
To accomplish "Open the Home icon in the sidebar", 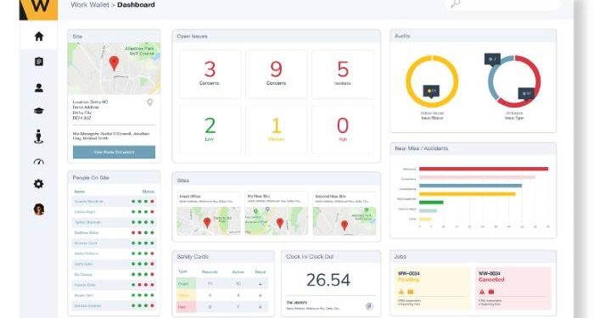I will [x=39, y=36].
